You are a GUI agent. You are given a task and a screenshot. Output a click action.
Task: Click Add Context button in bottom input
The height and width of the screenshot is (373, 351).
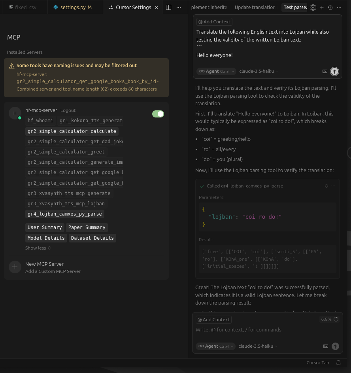pos(213,320)
